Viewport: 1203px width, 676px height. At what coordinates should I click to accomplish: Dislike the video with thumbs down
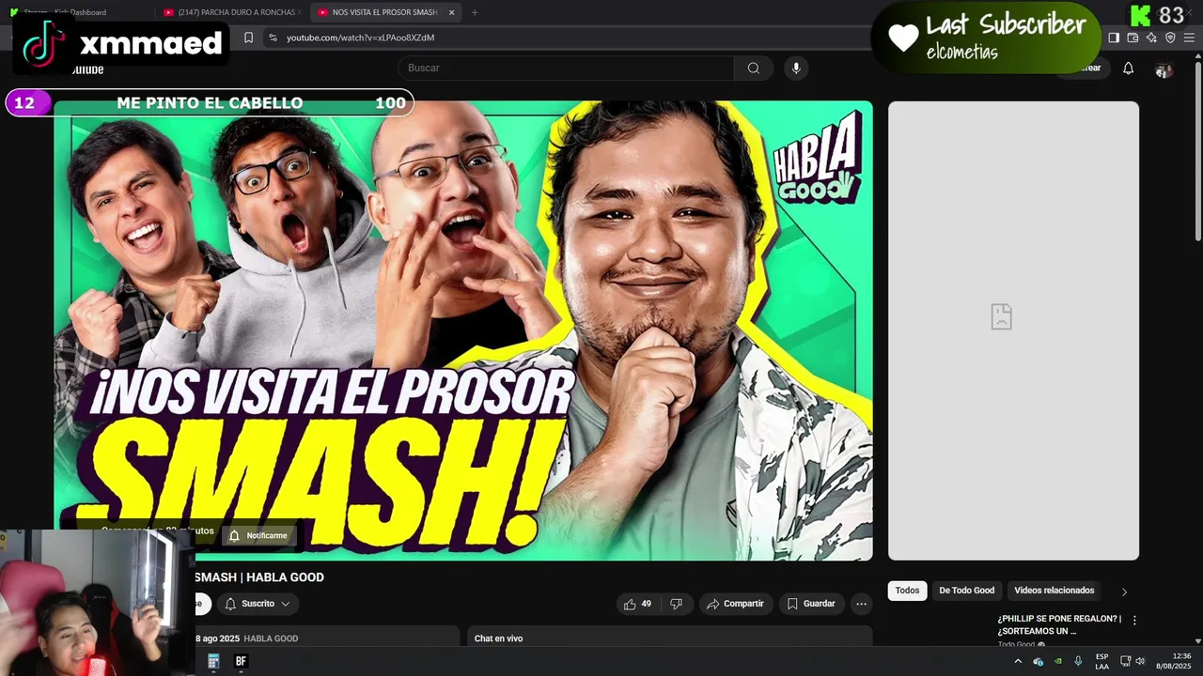676,604
